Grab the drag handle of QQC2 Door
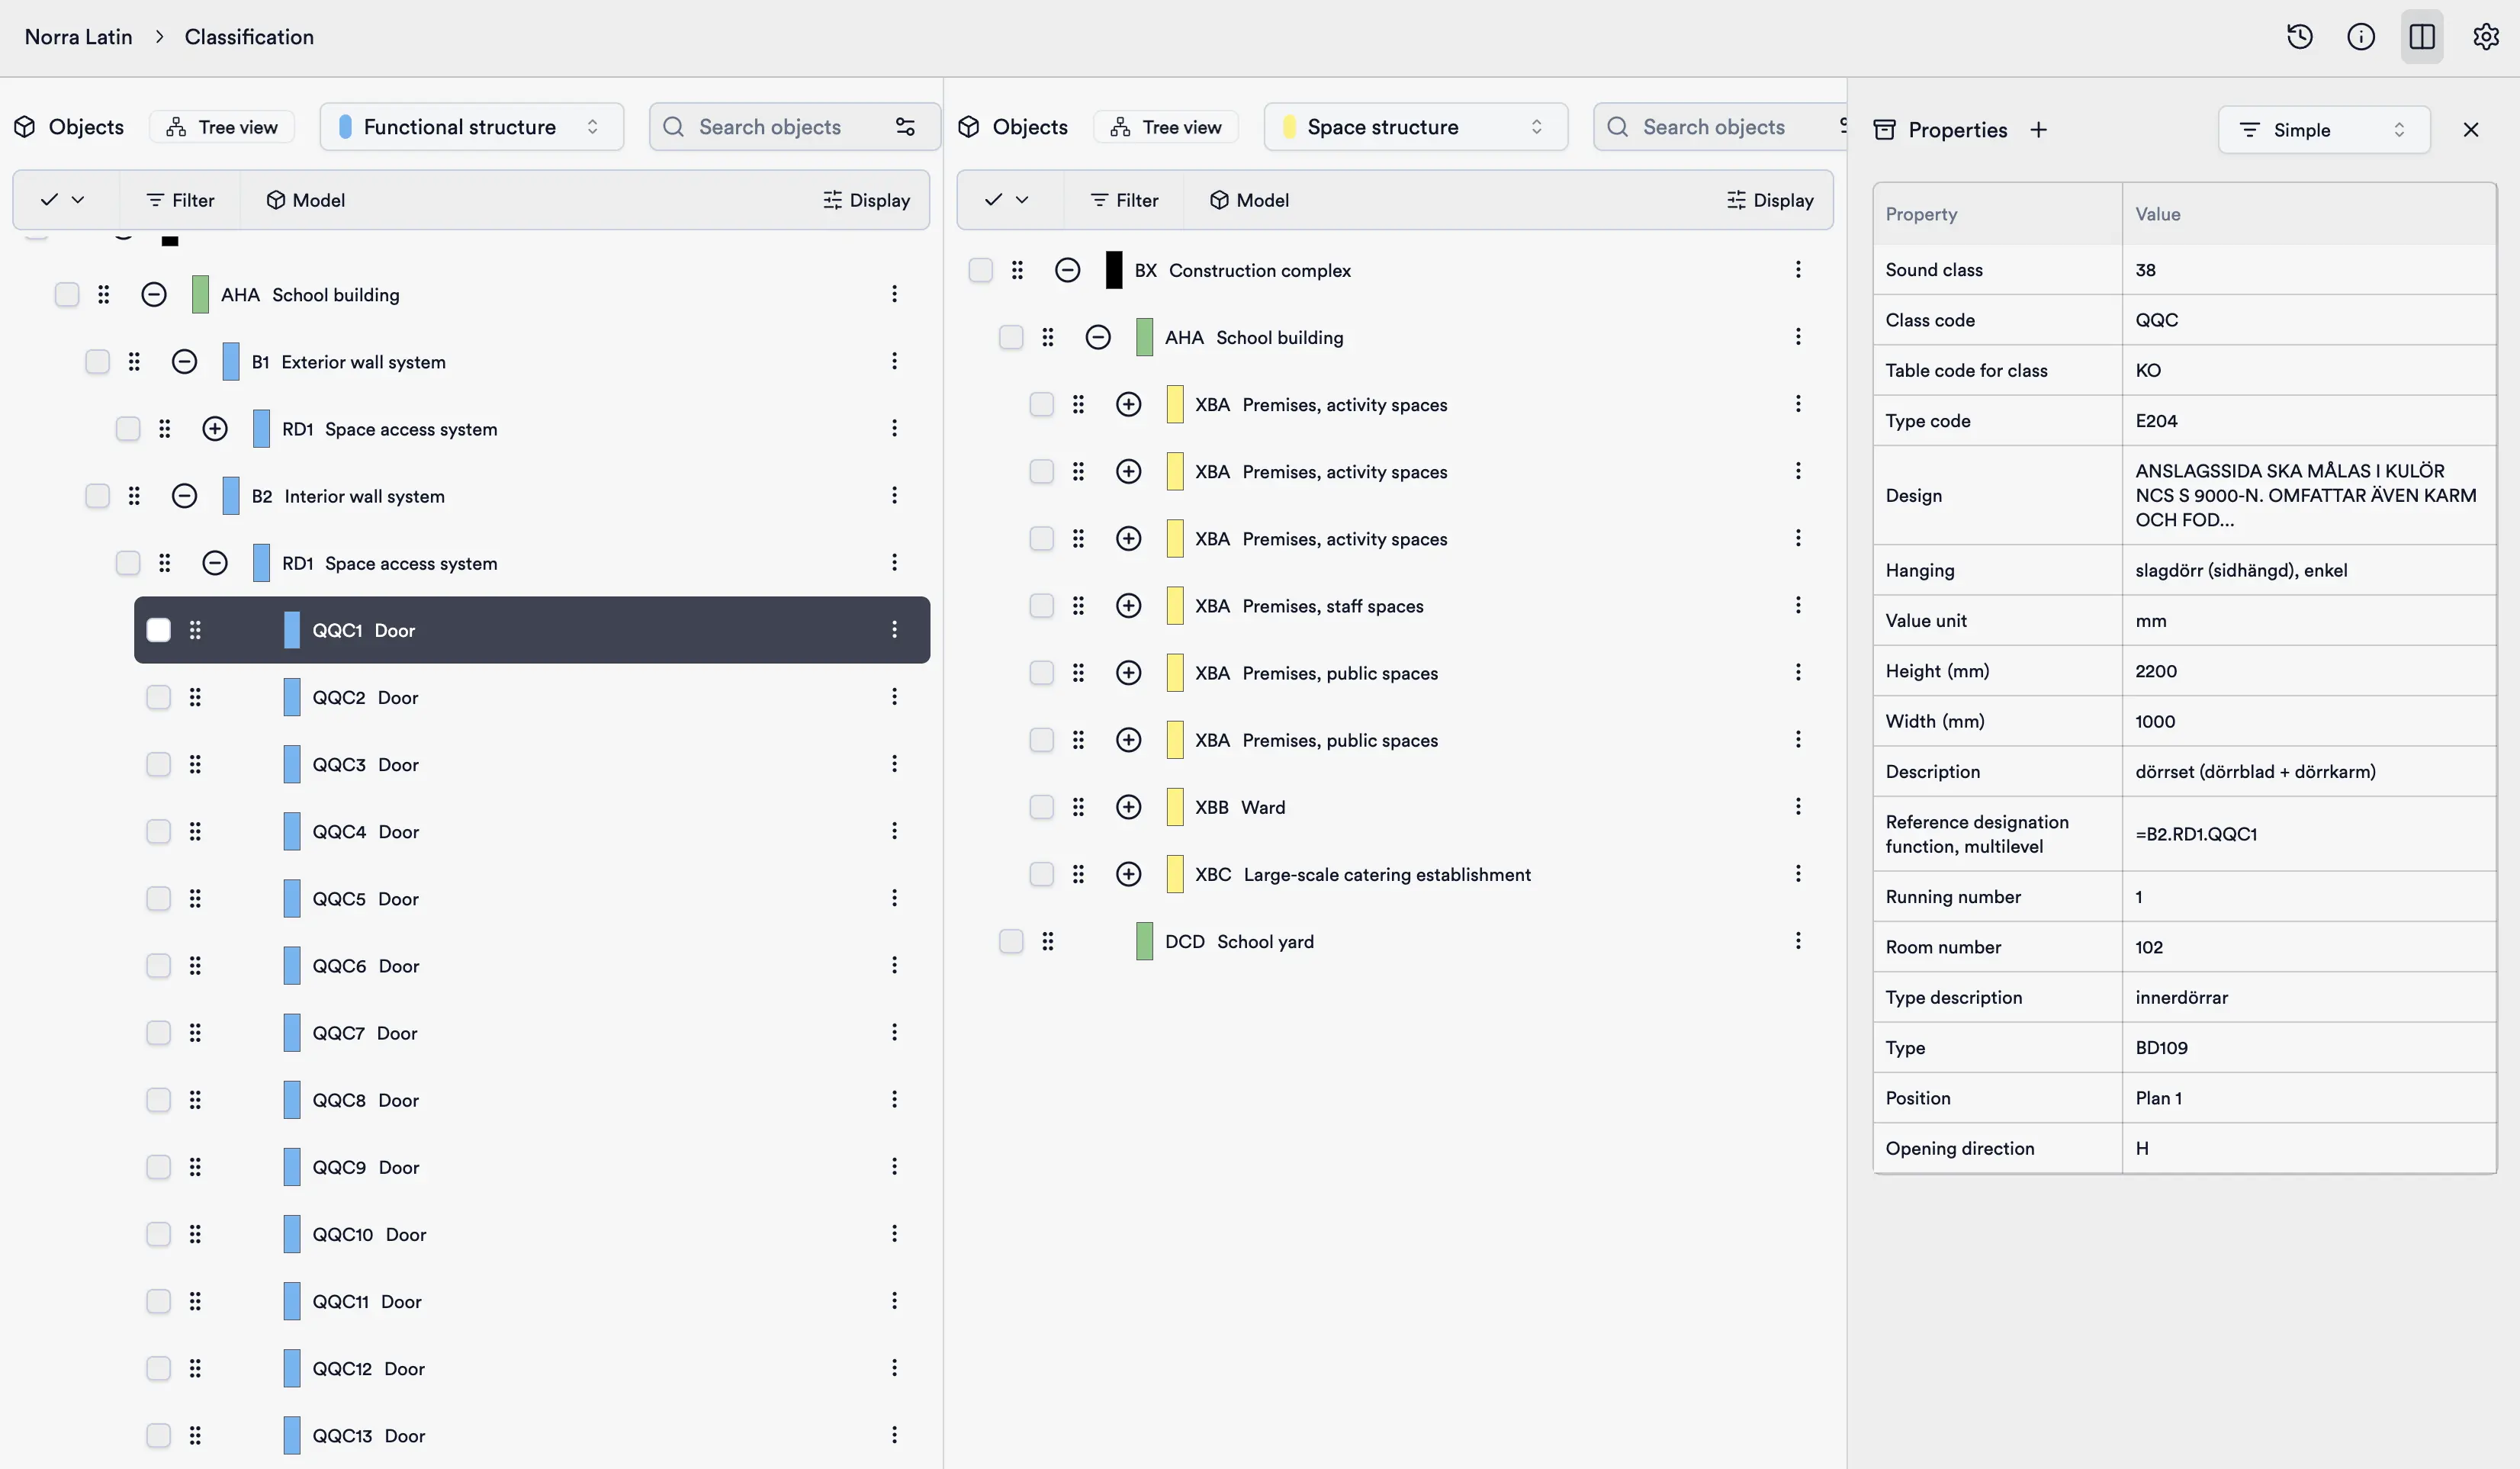Image resolution: width=2520 pixels, height=1469 pixels. 195,697
